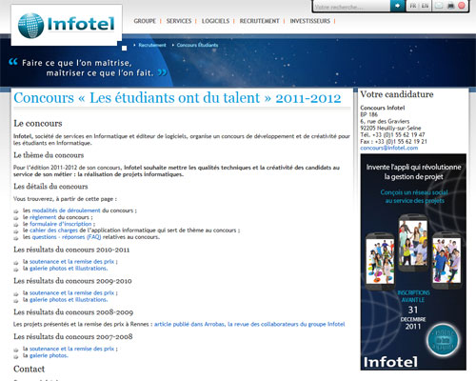Click the red circle icon

point(462,6)
